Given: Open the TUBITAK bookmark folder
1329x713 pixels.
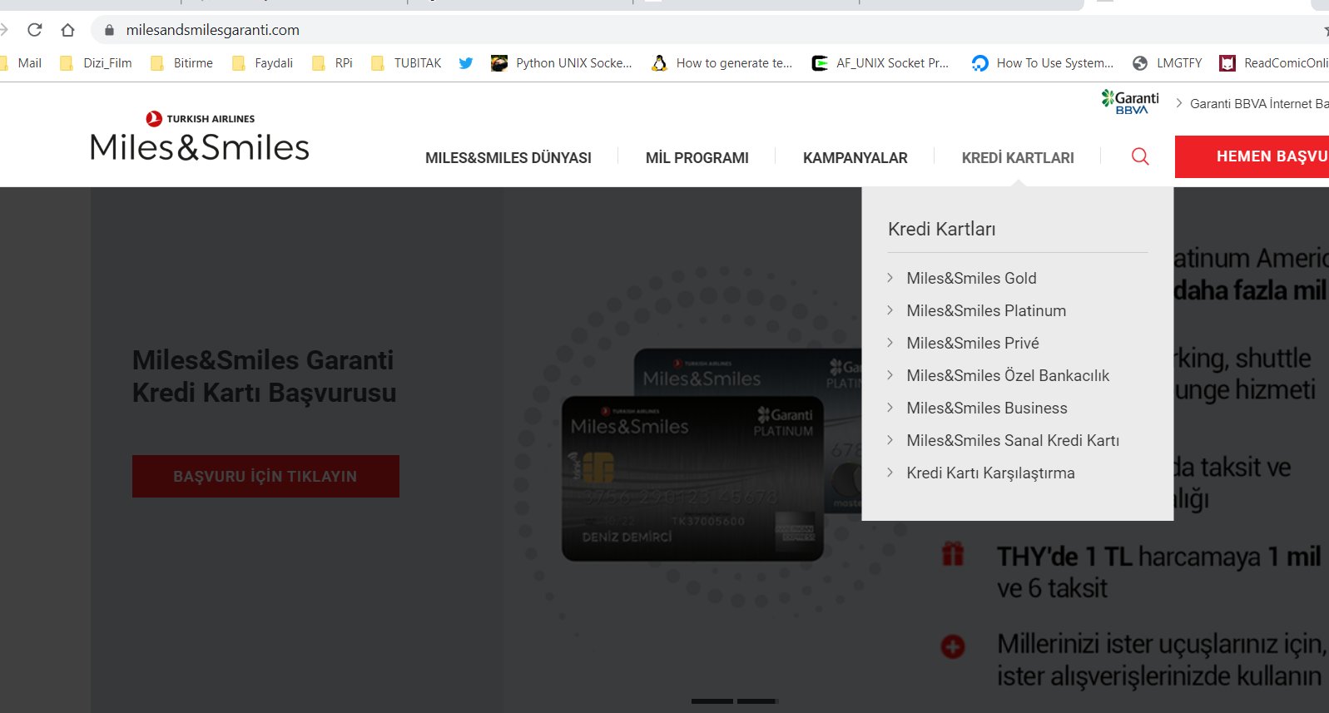Looking at the screenshot, I should pos(406,63).
